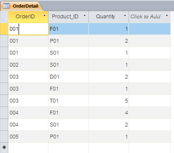The image size is (174, 153).
Task: Select row selector for 005 P01 record
Action: 4,136
